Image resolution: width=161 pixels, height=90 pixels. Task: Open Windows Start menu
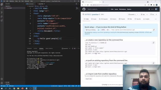[x=2, y=88]
